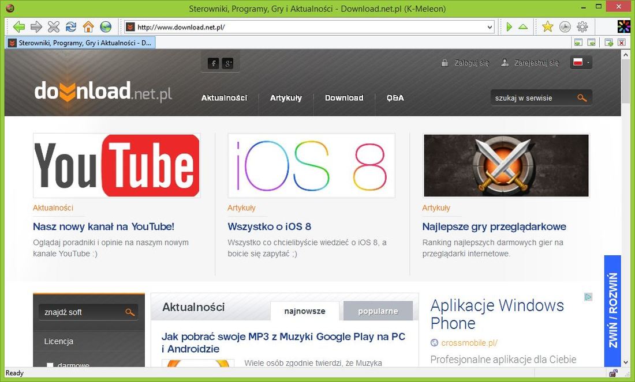This screenshot has width=635, height=382.
Task: Click the vertical page scrollbar thumb
Action: point(626,81)
